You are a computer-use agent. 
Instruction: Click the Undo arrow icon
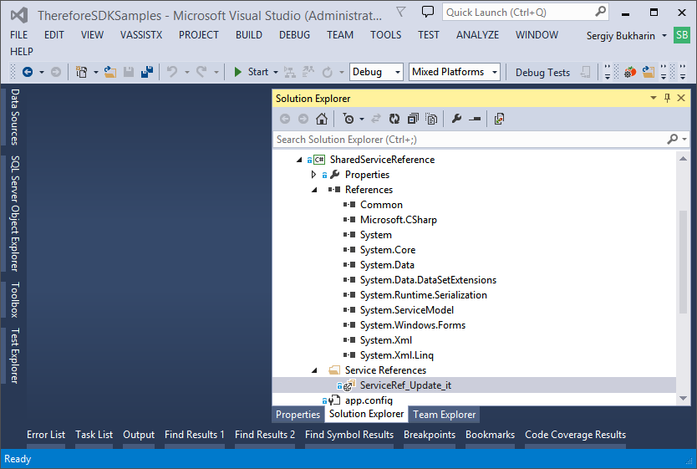pyautogui.click(x=172, y=72)
